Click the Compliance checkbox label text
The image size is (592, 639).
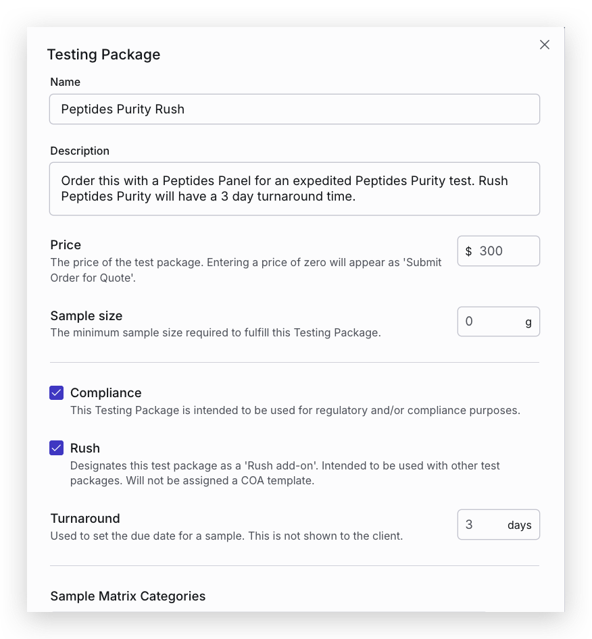(105, 393)
